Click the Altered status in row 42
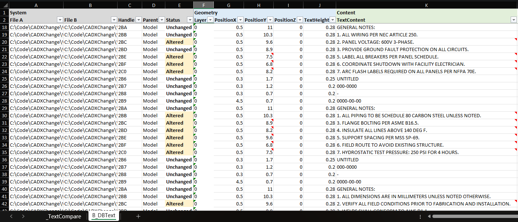518x222 pixels. (179, 204)
